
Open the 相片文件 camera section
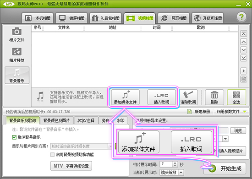click(x=16, y=34)
